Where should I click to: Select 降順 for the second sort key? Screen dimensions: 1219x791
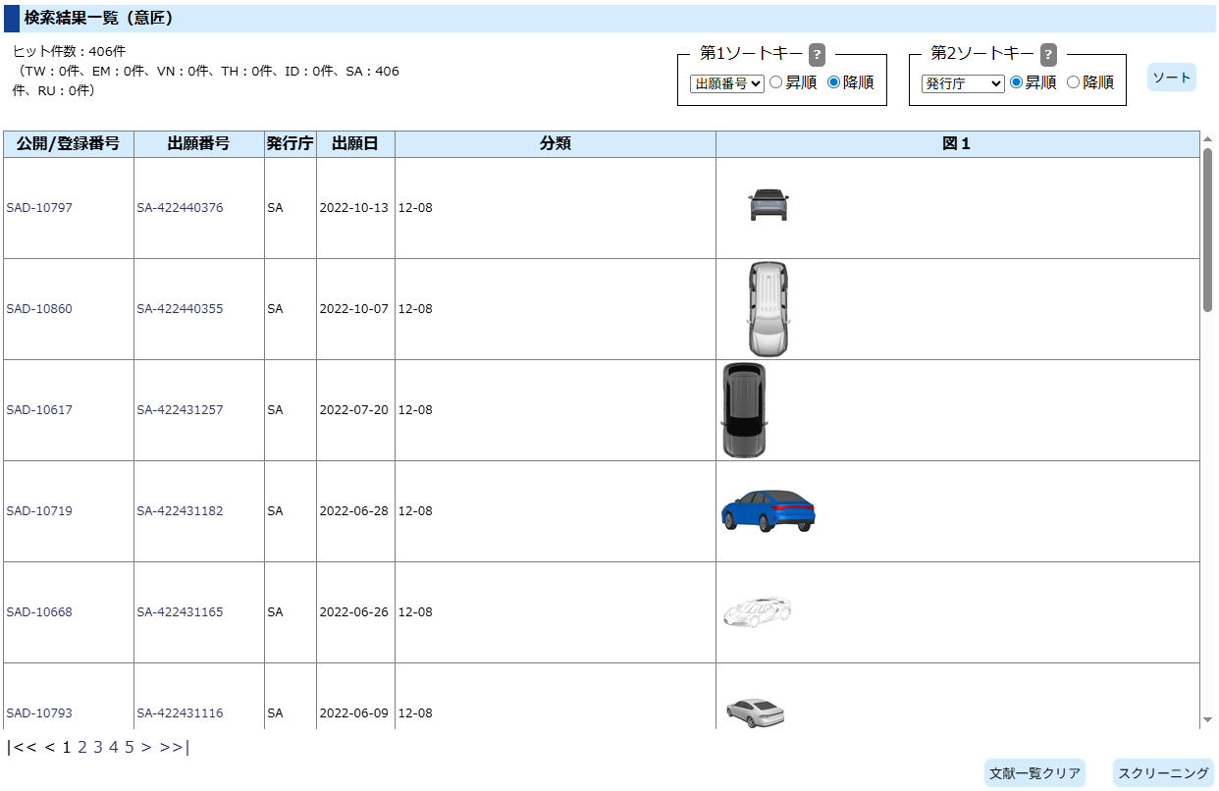click(x=1073, y=83)
